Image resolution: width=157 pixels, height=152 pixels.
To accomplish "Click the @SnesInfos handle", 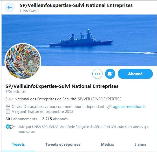I will [x=16, y=92].
